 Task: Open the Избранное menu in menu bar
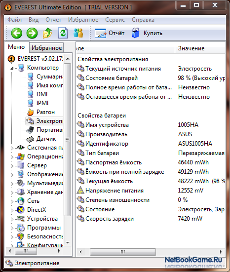(x=83, y=20)
